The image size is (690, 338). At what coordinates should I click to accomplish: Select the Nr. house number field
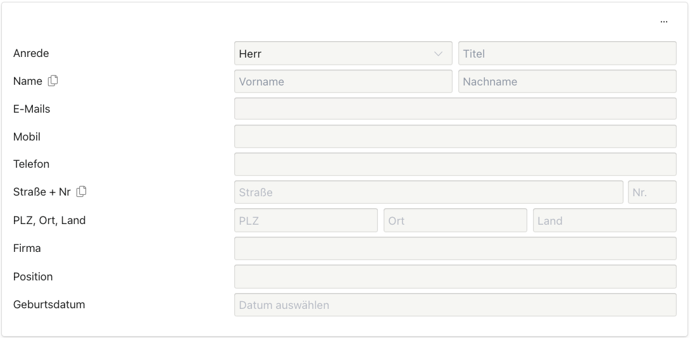click(x=652, y=192)
